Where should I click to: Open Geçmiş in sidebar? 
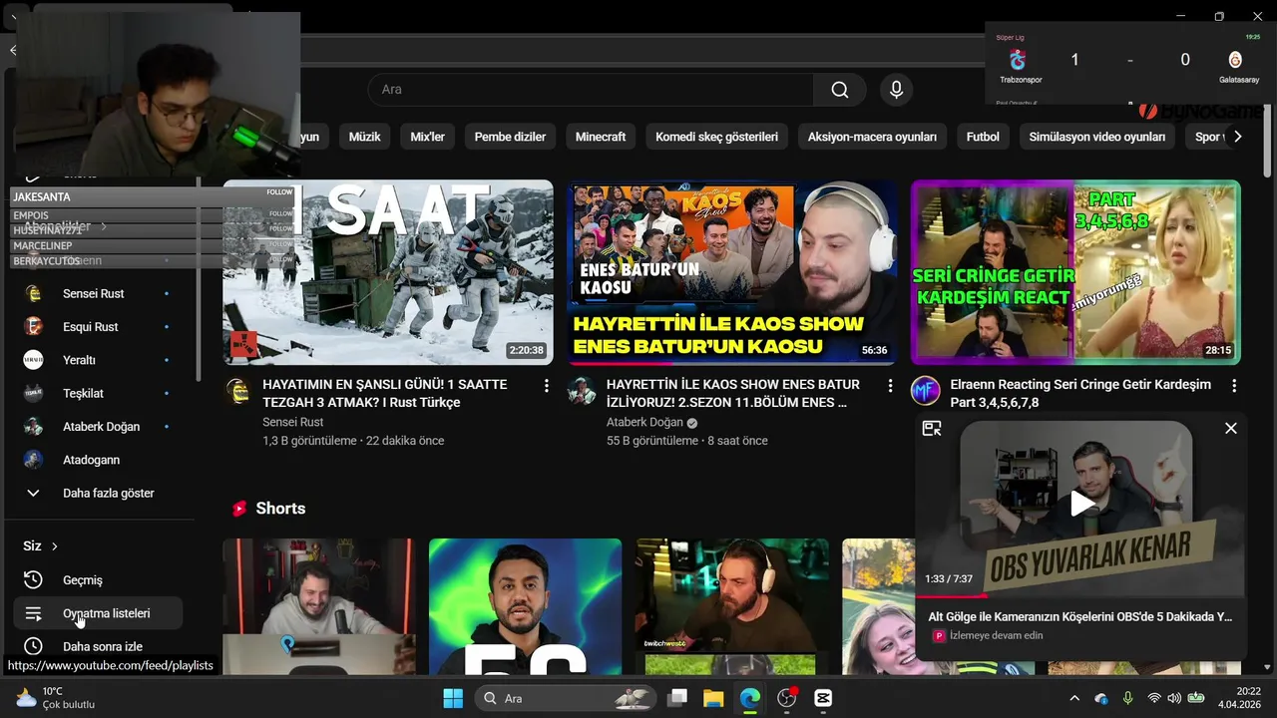point(98,579)
